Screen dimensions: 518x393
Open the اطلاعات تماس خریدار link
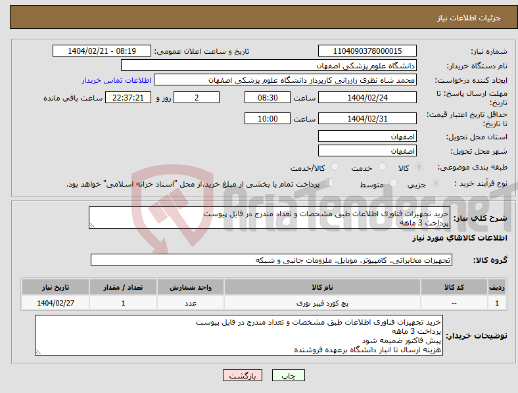(116, 80)
